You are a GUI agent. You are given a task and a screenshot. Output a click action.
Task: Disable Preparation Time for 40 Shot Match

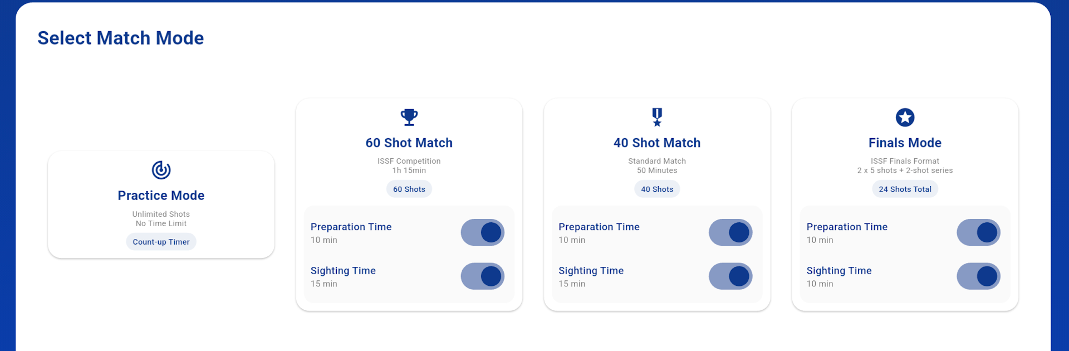click(730, 232)
